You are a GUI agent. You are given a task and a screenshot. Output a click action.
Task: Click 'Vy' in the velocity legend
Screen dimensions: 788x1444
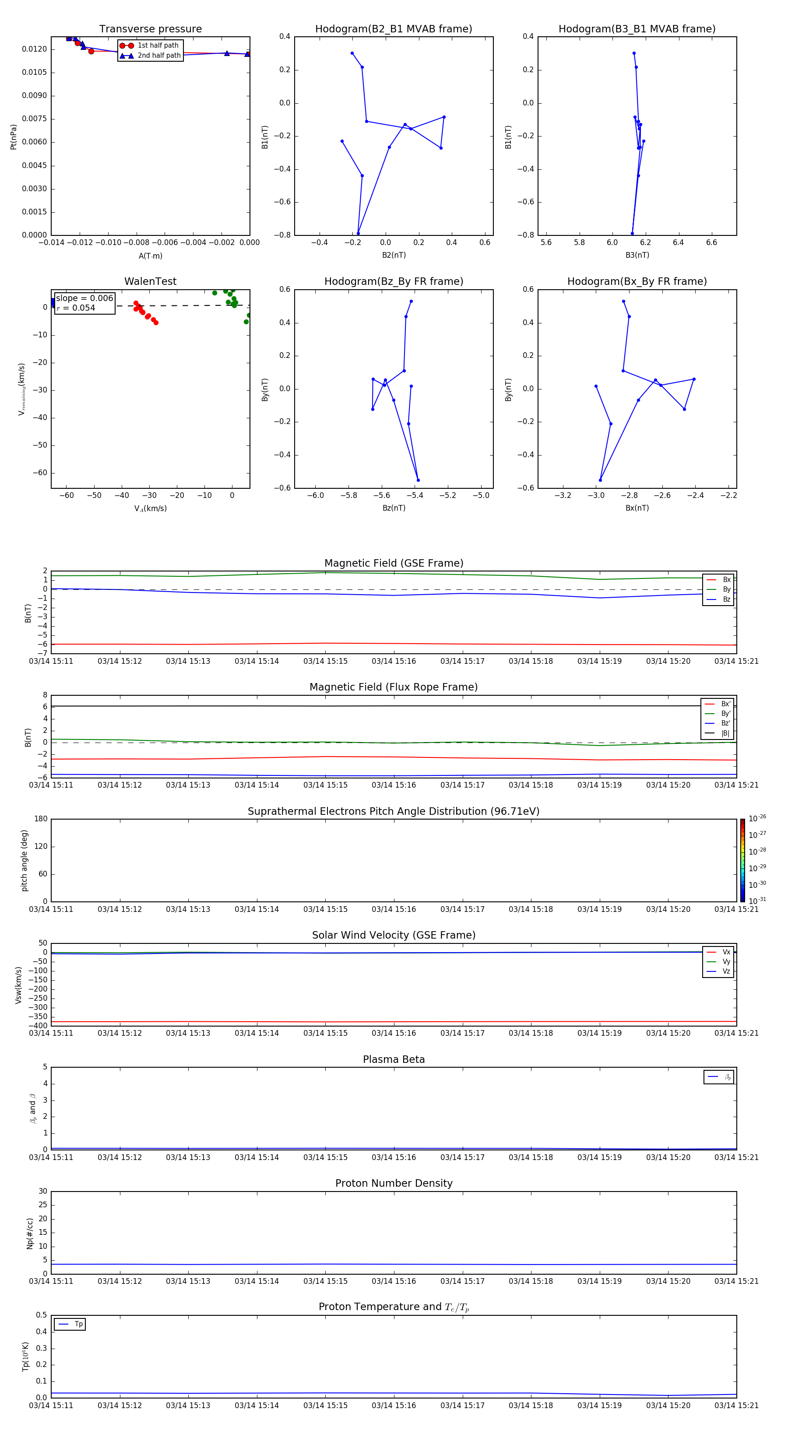[x=719, y=961]
